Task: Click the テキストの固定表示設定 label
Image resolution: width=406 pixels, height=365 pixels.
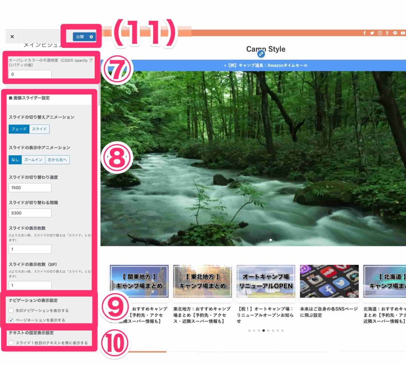Action: 31,333
